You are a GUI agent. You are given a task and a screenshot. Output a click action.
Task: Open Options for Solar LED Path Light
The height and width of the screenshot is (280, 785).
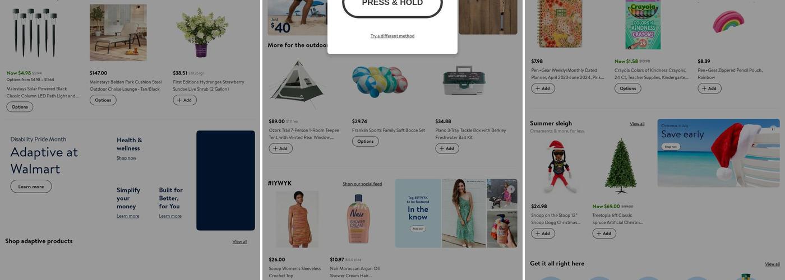(x=20, y=107)
